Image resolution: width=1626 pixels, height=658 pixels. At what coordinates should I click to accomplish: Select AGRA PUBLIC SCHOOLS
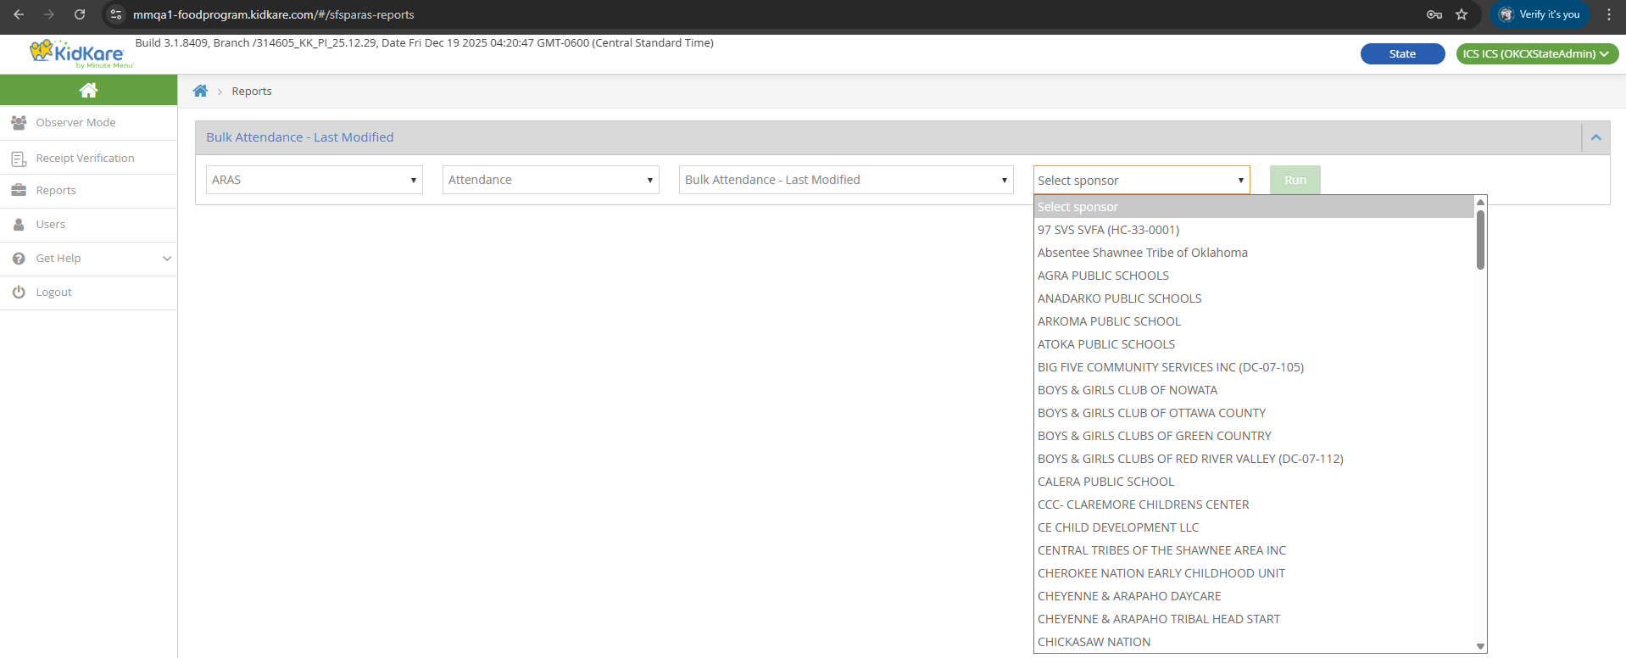[x=1254, y=276]
